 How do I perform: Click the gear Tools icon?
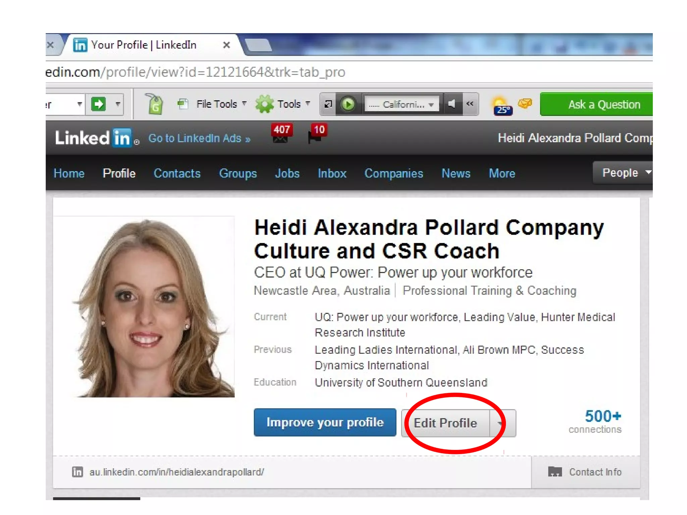[x=264, y=104]
